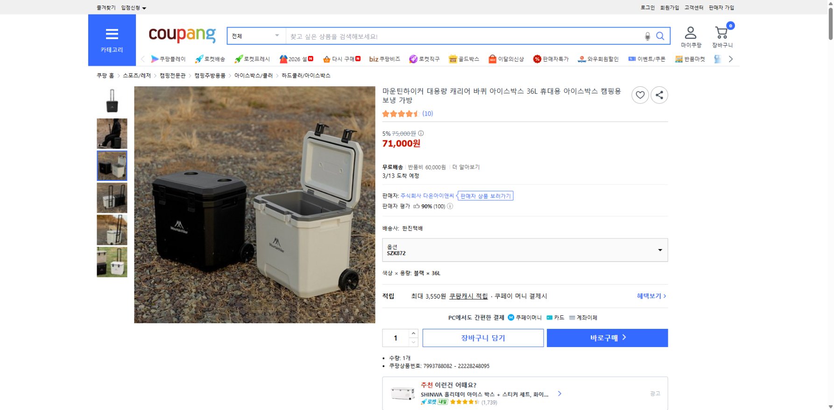Toggle the wishlist heart on the product
This screenshot has height=410, width=834.
click(640, 95)
